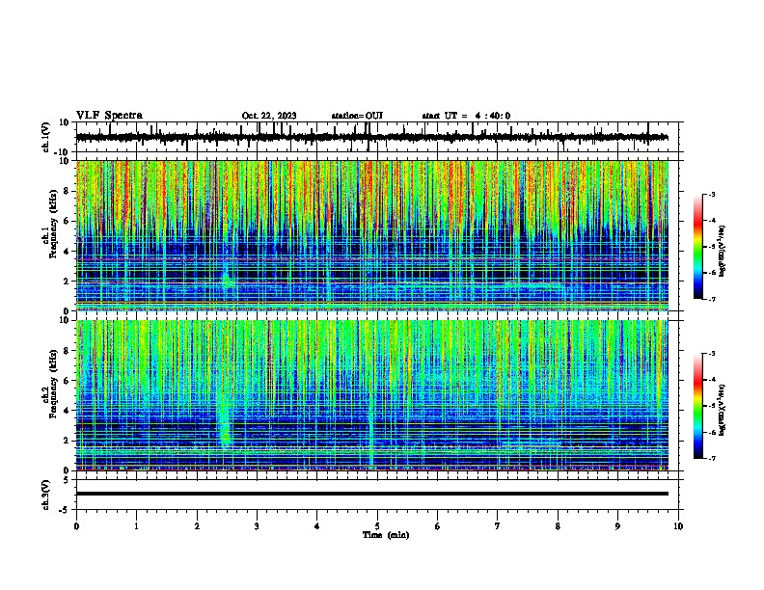Screen dimensions: 764x590
Task: Click the ch.2 spectrogram panel
Action: pyautogui.click(x=372, y=395)
